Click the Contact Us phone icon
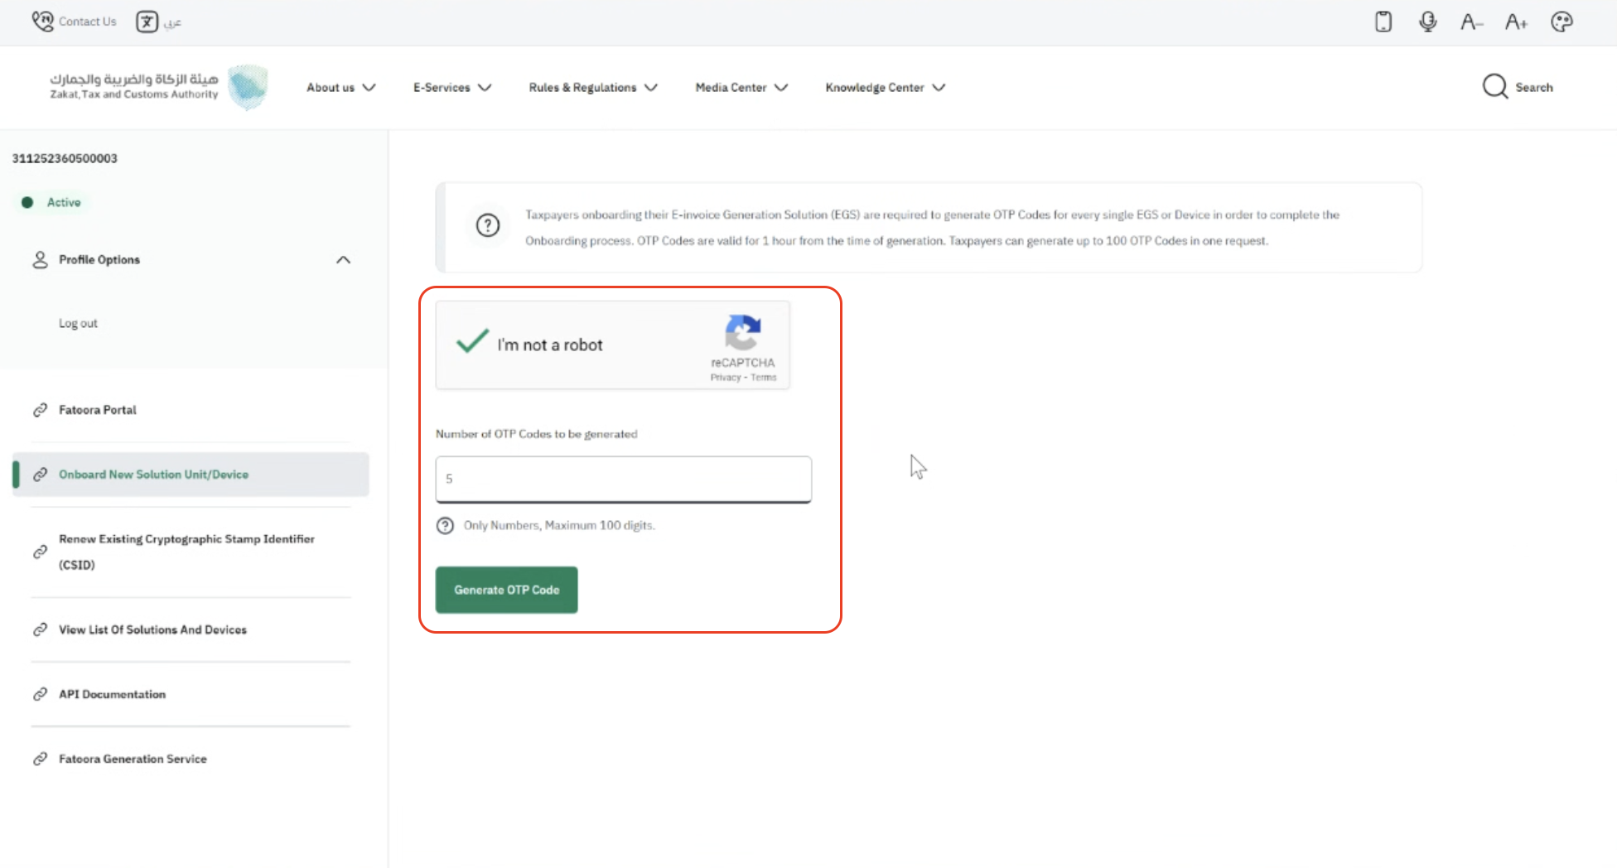1617x868 pixels. 42,21
